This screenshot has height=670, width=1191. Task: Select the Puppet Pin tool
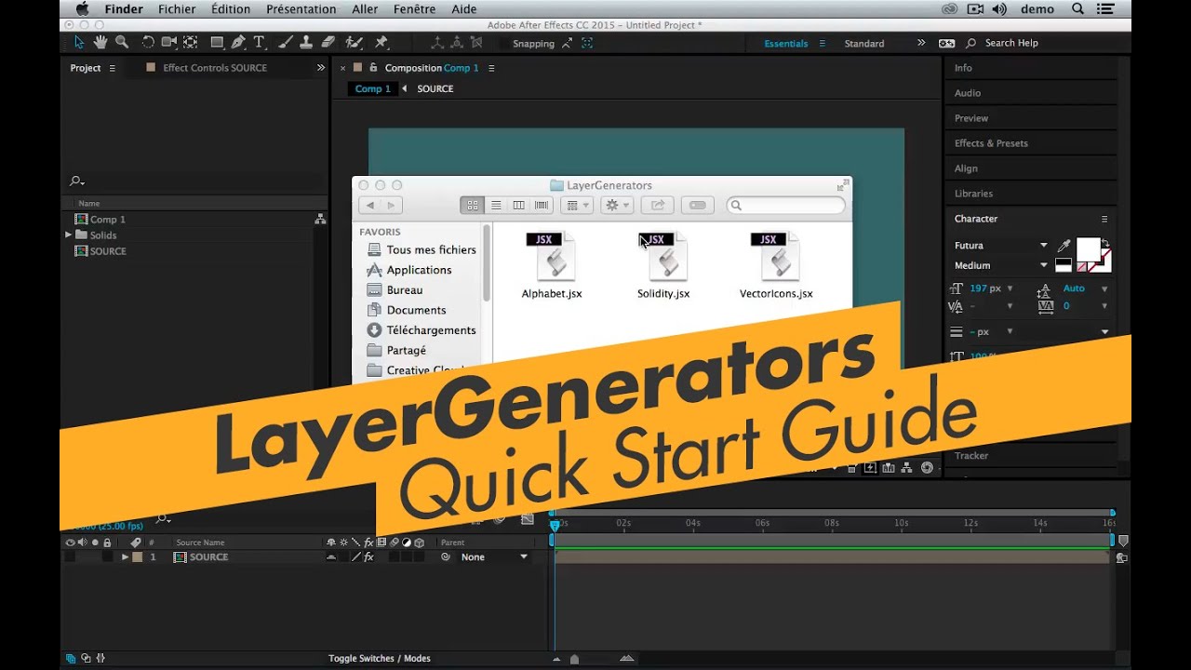point(381,42)
